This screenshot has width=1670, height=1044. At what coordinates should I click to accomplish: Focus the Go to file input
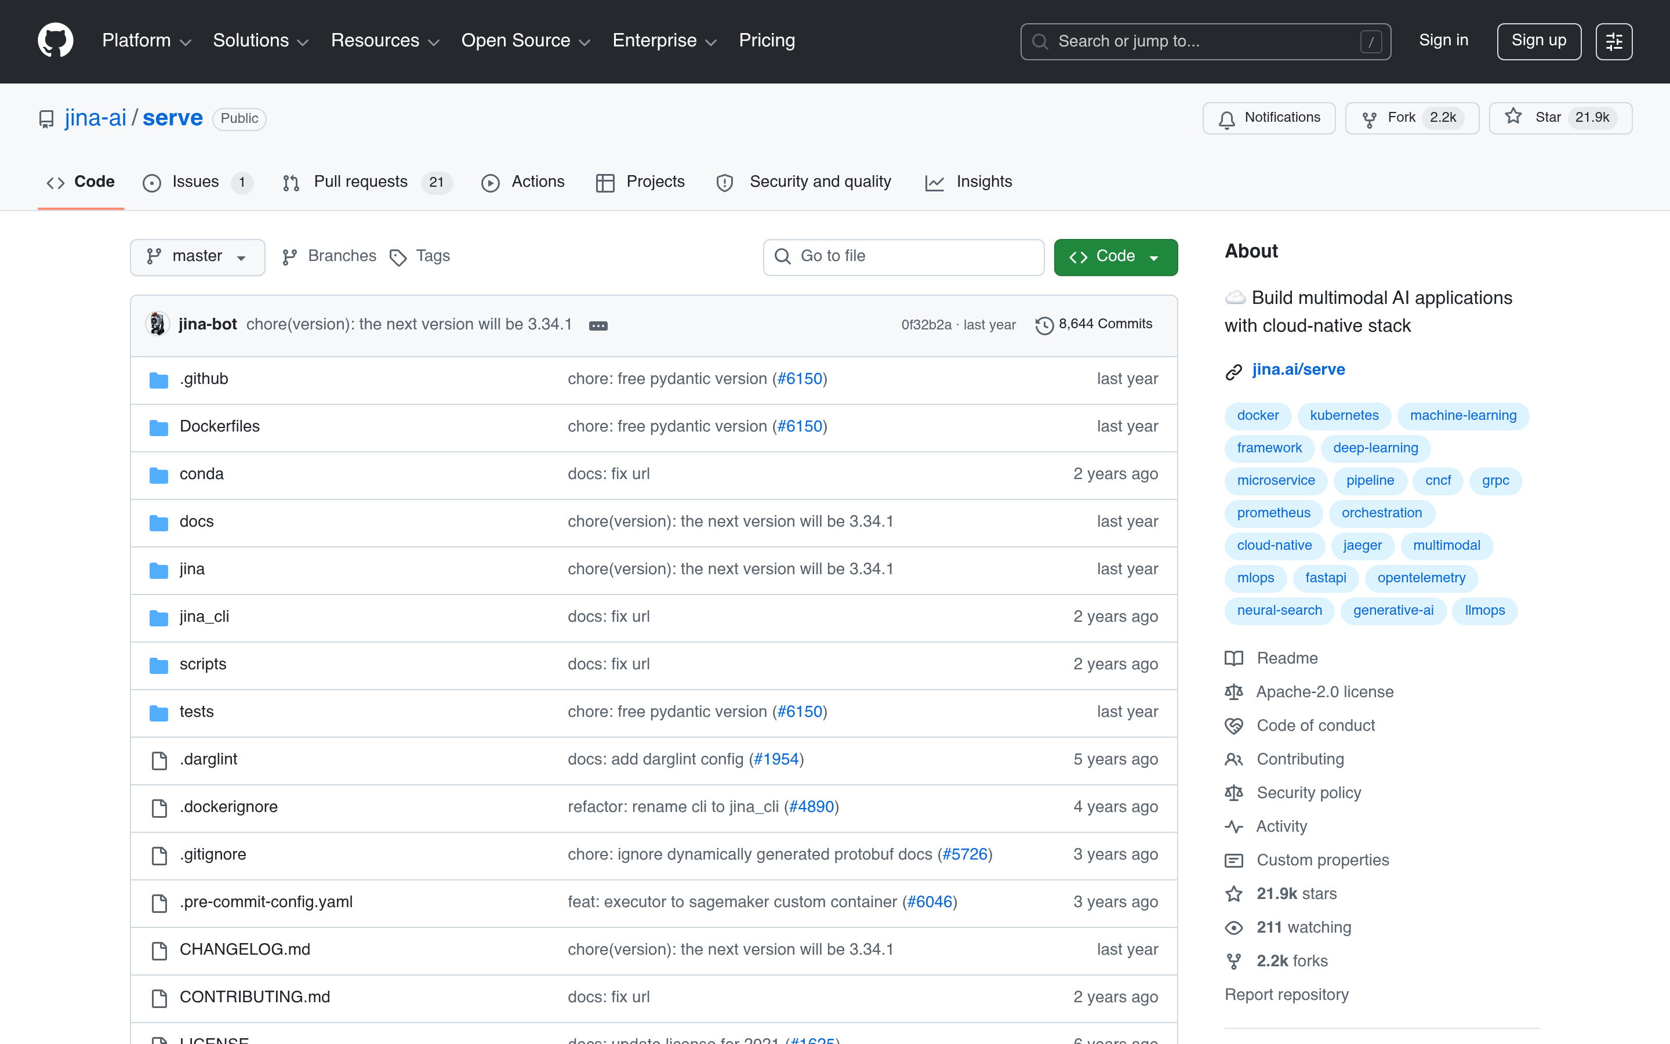tap(903, 257)
